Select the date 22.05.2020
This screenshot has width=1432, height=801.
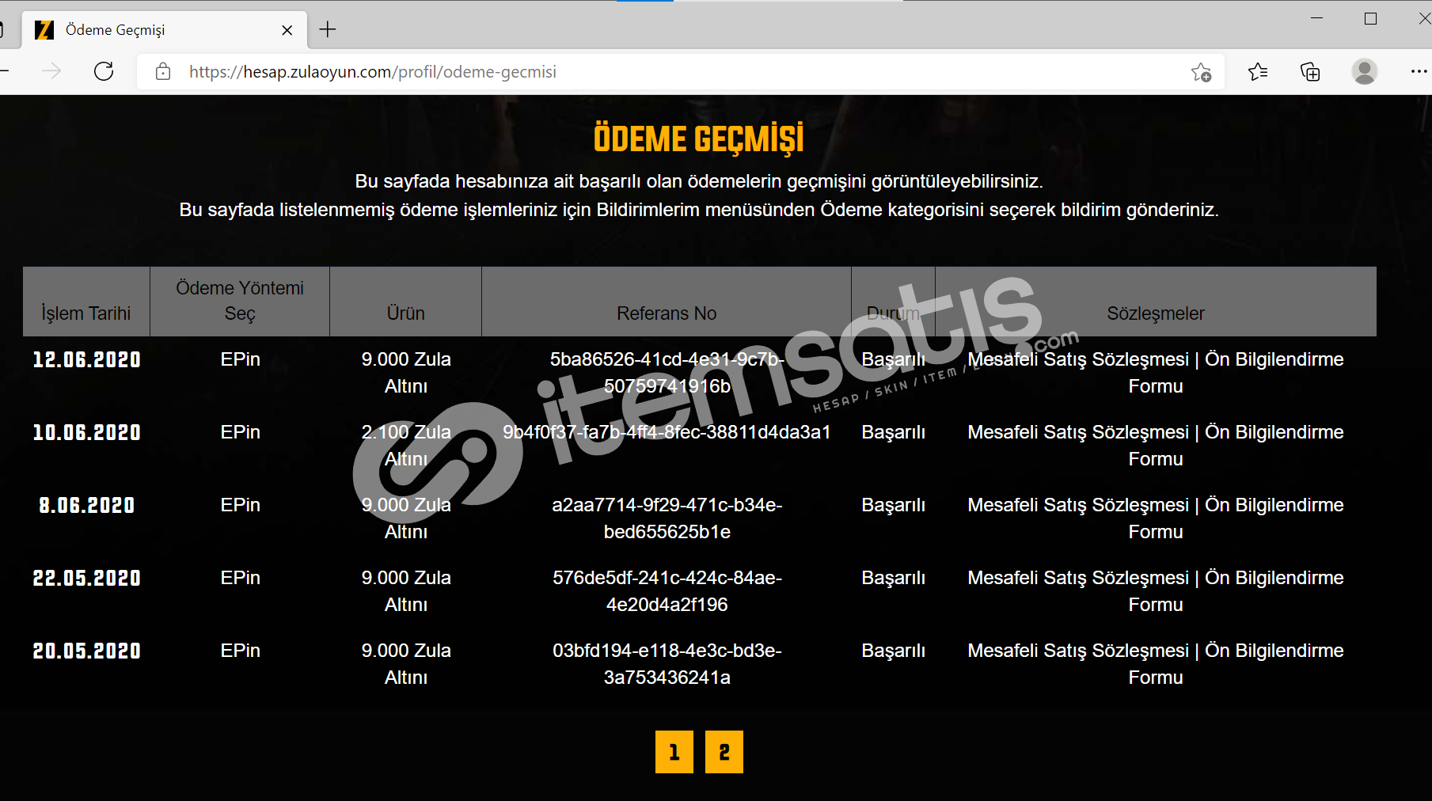click(x=86, y=579)
